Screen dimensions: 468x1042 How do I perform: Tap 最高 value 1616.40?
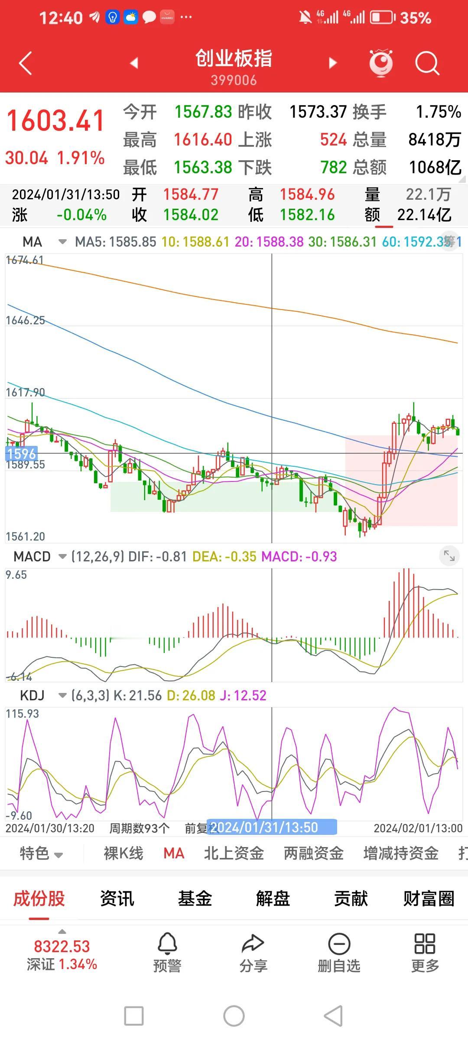click(x=203, y=139)
